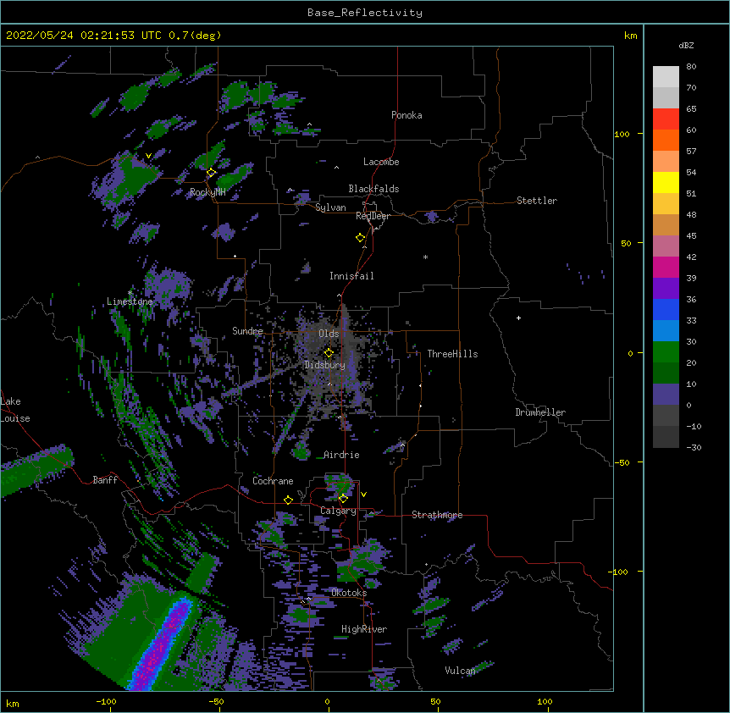Click the dBZ legend heading
This screenshot has height=713, width=730.
686,46
